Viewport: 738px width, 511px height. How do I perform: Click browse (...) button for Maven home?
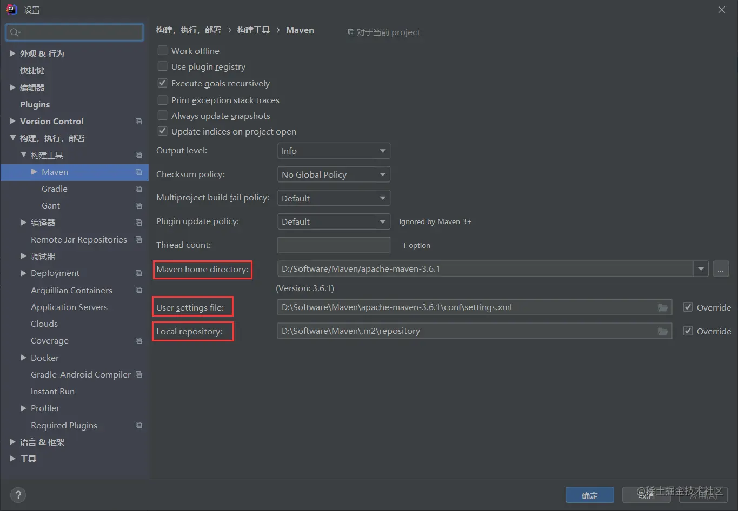click(x=721, y=268)
